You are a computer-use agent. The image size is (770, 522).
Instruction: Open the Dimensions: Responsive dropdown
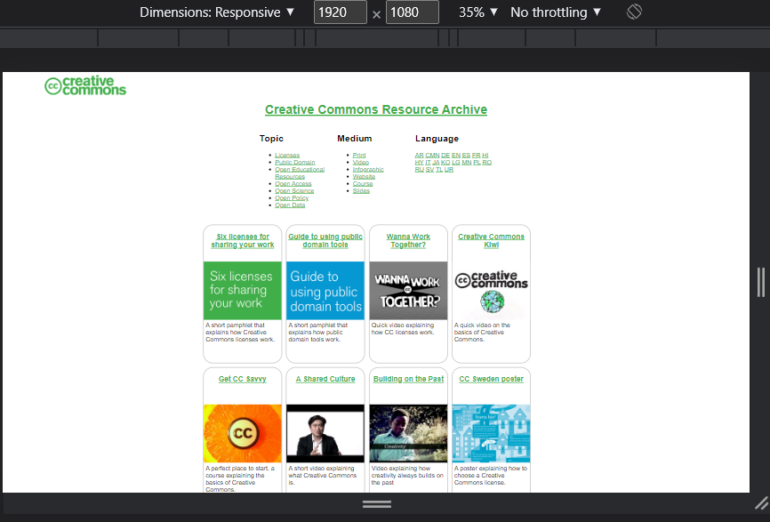(x=217, y=12)
